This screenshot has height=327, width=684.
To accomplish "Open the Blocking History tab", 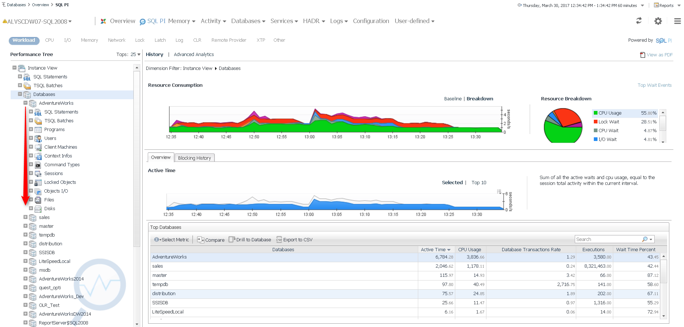I will 194,158.
